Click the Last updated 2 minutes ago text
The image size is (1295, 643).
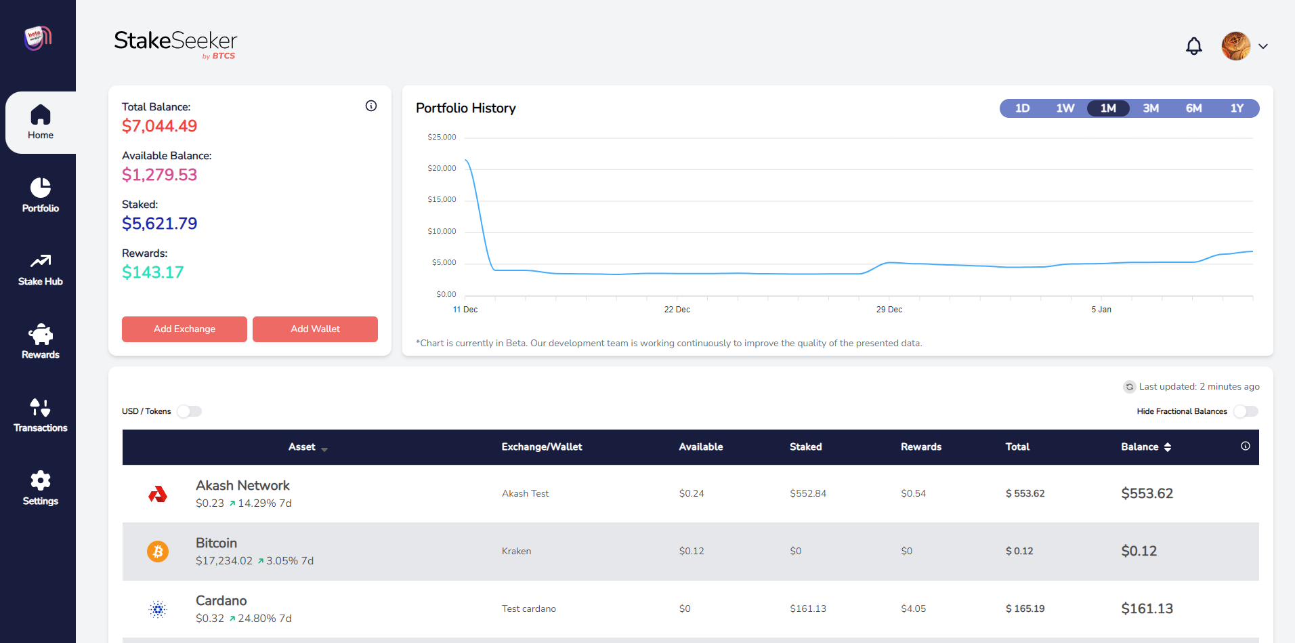click(x=1199, y=387)
